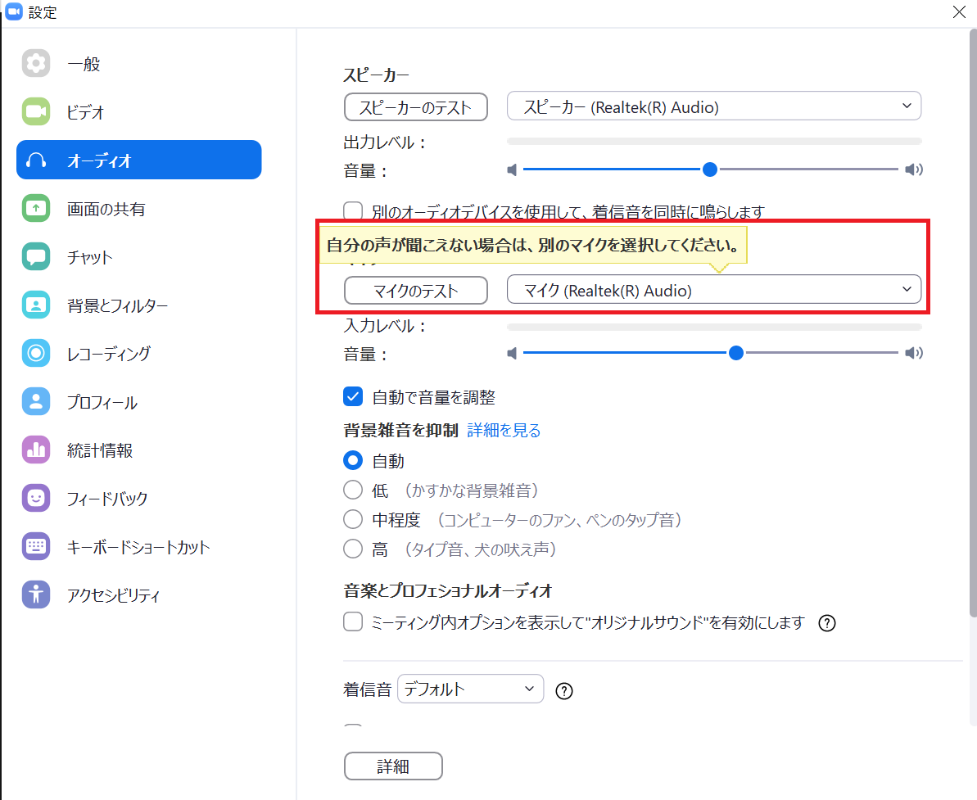Click the 画面の共有 sidebar icon

point(36,209)
